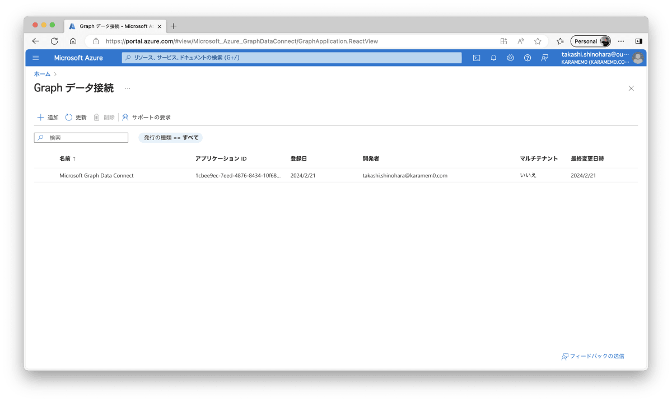
Task: Sort by 最終変更日時 column header
Action: pos(587,158)
